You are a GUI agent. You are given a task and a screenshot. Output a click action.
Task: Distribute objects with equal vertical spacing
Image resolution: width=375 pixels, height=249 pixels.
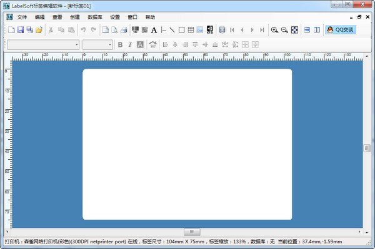coord(235,45)
